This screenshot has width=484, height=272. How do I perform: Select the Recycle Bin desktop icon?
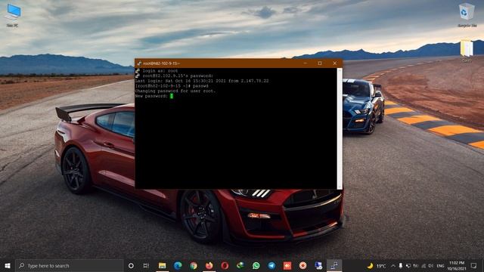[467, 15]
